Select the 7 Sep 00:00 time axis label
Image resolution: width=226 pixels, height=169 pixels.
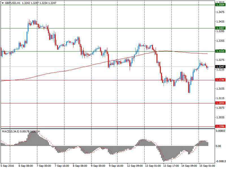click(44, 166)
